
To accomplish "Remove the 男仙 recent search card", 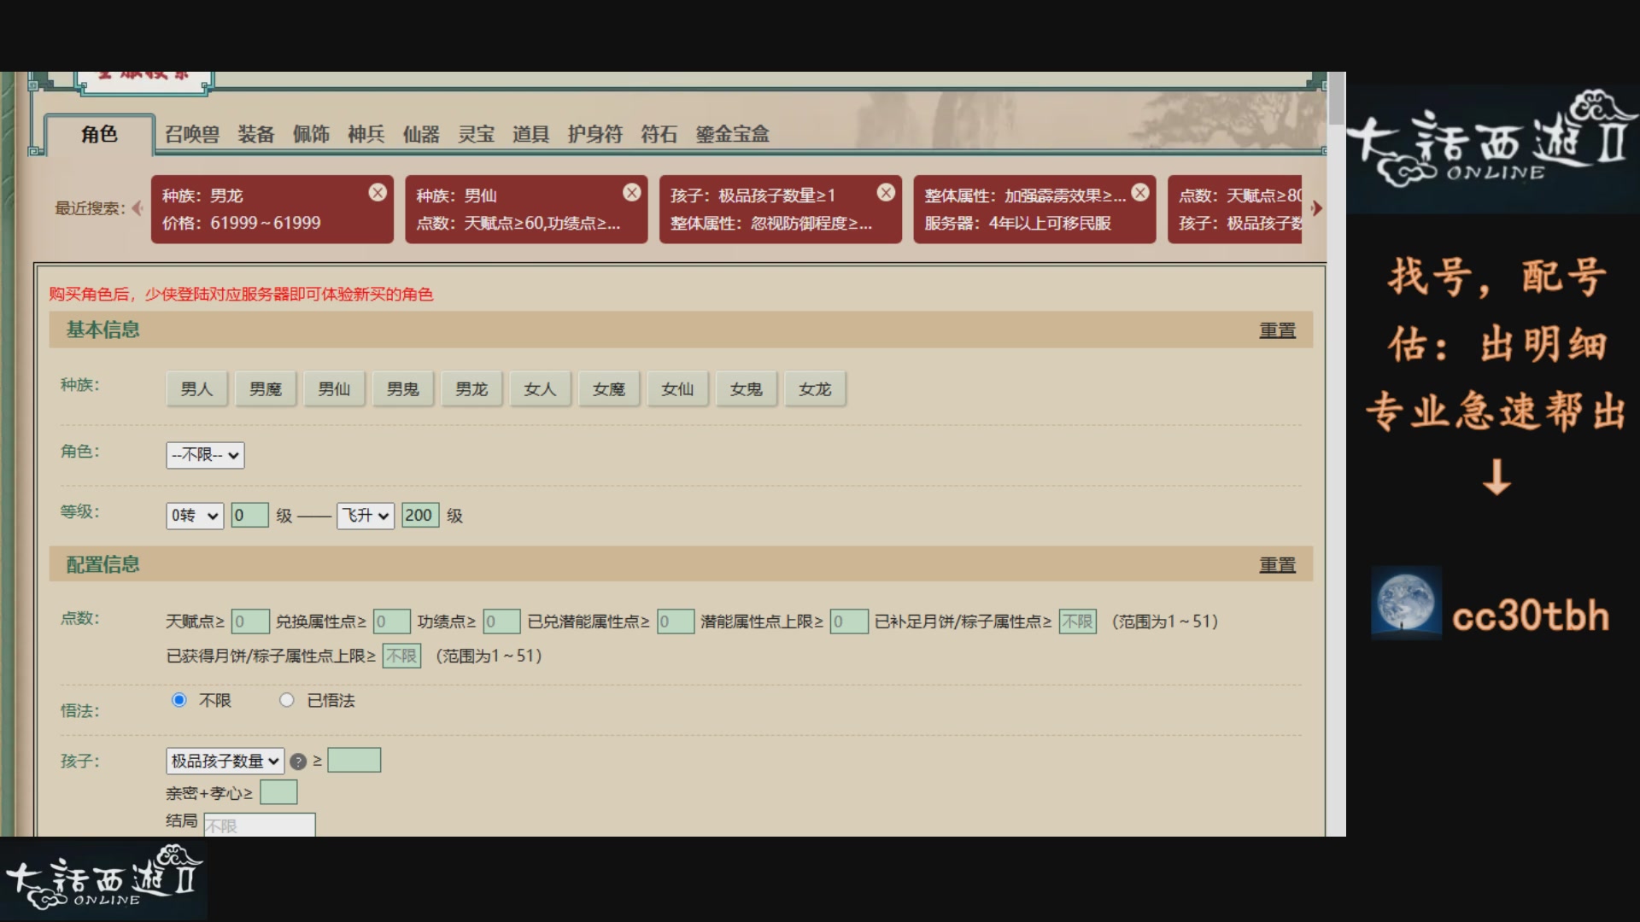I will (632, 193).
